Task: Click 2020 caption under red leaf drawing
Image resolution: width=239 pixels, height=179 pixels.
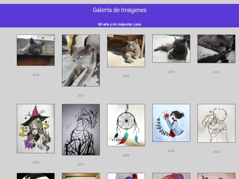Action: tap(171, 151)
